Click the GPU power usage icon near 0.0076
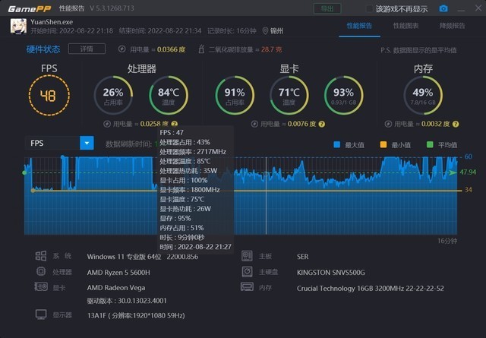The width and height of the screenshot is (486, 338). pyautogui.click(x=254, y=124)
